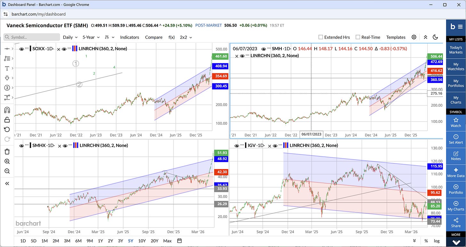Toggle percent scale mode
466x247 pixels.
426,241
